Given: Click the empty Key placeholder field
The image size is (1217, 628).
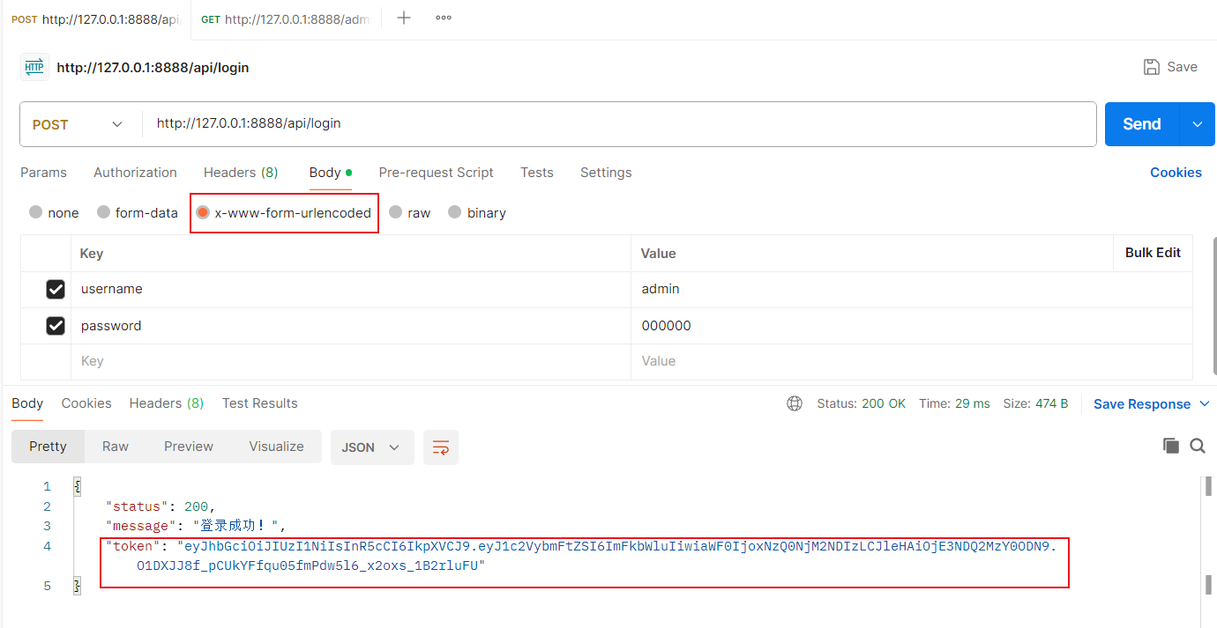Looking at the screenshot, I should pyautogui.click(x=351, y=361).
